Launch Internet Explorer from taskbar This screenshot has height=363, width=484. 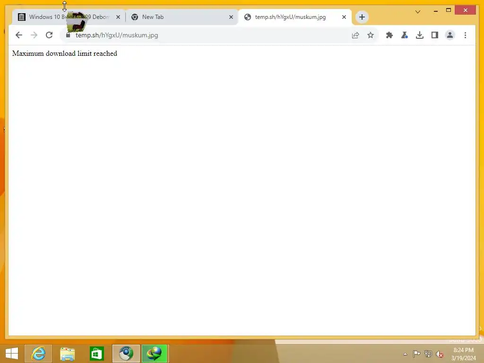click(38, 354)
